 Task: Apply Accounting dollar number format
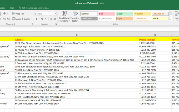37,19
